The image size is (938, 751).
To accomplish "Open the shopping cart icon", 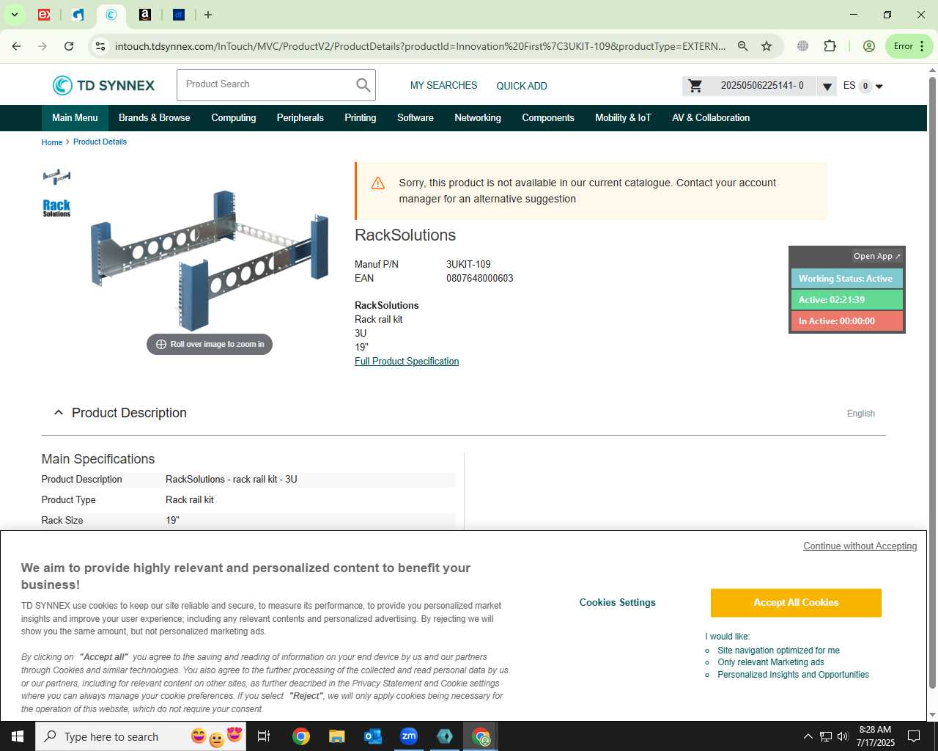I will point(695,86).
